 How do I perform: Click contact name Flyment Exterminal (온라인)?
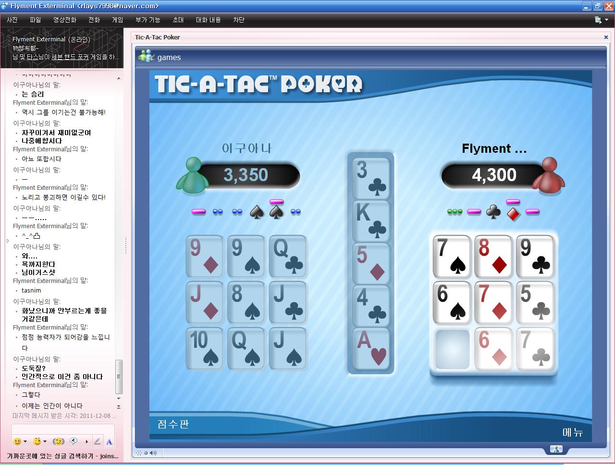(x=51, y=39)
